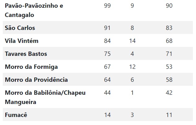This screenshot has height=125, width=196.
Task: Click Morro da Babilônia/Chapeu Mangueira label
Action: [x=45, y=97]
